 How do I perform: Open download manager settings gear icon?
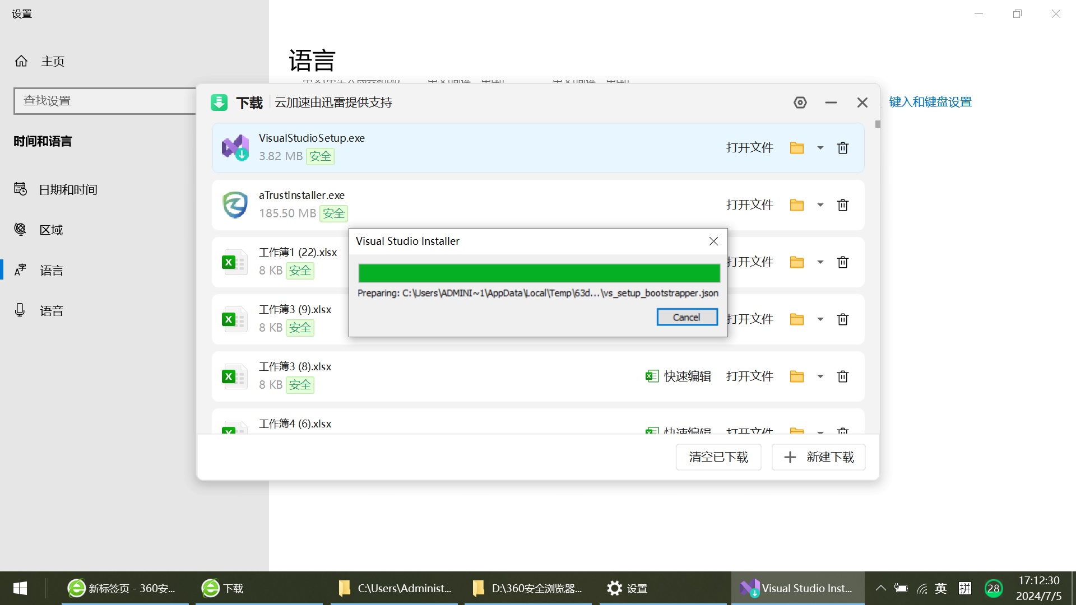pyautogui.click(x=800, y=103)
